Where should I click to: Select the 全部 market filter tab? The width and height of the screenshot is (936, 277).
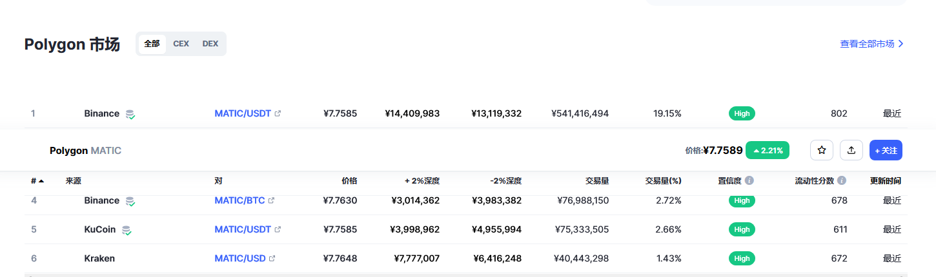pyautogui.click(x=152, y=44)
